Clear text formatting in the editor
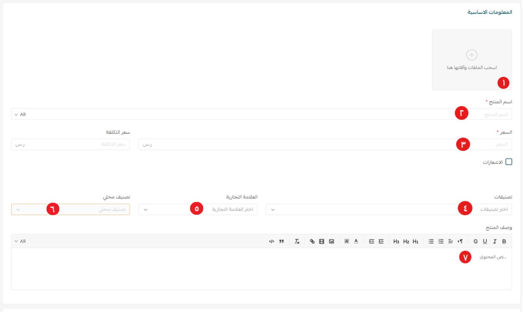523x312 pixels. tap(297, 242)
